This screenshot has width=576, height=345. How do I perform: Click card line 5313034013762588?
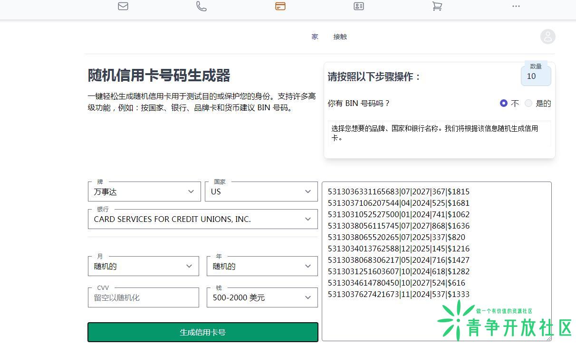coord(399,249)
